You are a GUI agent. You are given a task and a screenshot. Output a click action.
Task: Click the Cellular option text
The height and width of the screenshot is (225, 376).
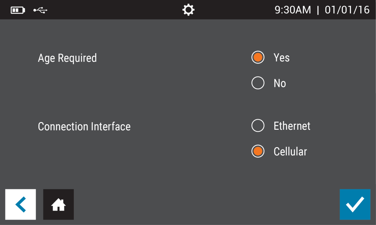[x=290, y=152]
